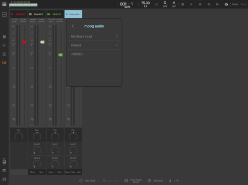This screenshot has height=185, width=248.
Task: Click the headphone icon at sidebar bottom
Action: pos(4,180)
